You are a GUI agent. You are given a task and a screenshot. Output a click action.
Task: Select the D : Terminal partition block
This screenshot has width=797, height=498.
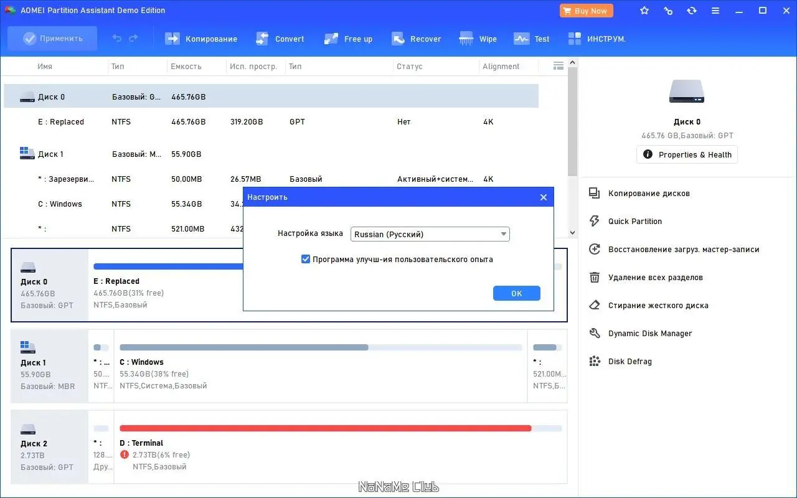pyautogui.click(x=341, y=447)
